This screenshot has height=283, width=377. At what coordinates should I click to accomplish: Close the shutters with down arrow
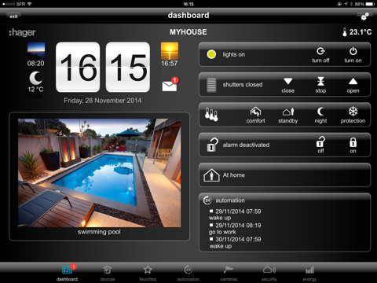288,85
